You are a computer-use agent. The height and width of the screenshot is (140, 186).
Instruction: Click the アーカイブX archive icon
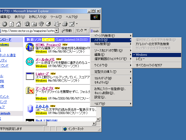[30, 90]
